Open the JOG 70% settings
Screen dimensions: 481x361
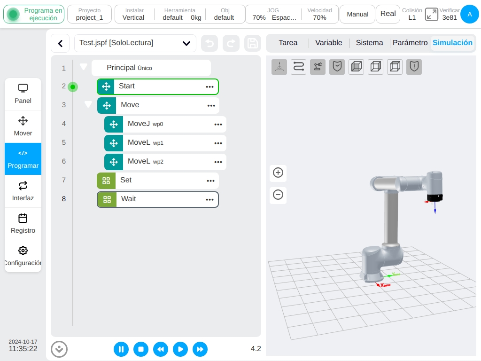[x=273, y=14]
